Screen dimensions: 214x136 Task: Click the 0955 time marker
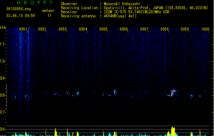tap(103, 29)
